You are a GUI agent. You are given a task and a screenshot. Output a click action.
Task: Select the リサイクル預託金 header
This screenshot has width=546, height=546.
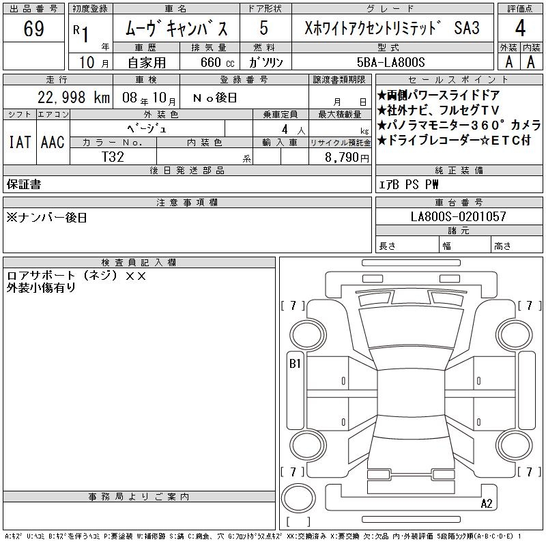[x=340, y=143]
